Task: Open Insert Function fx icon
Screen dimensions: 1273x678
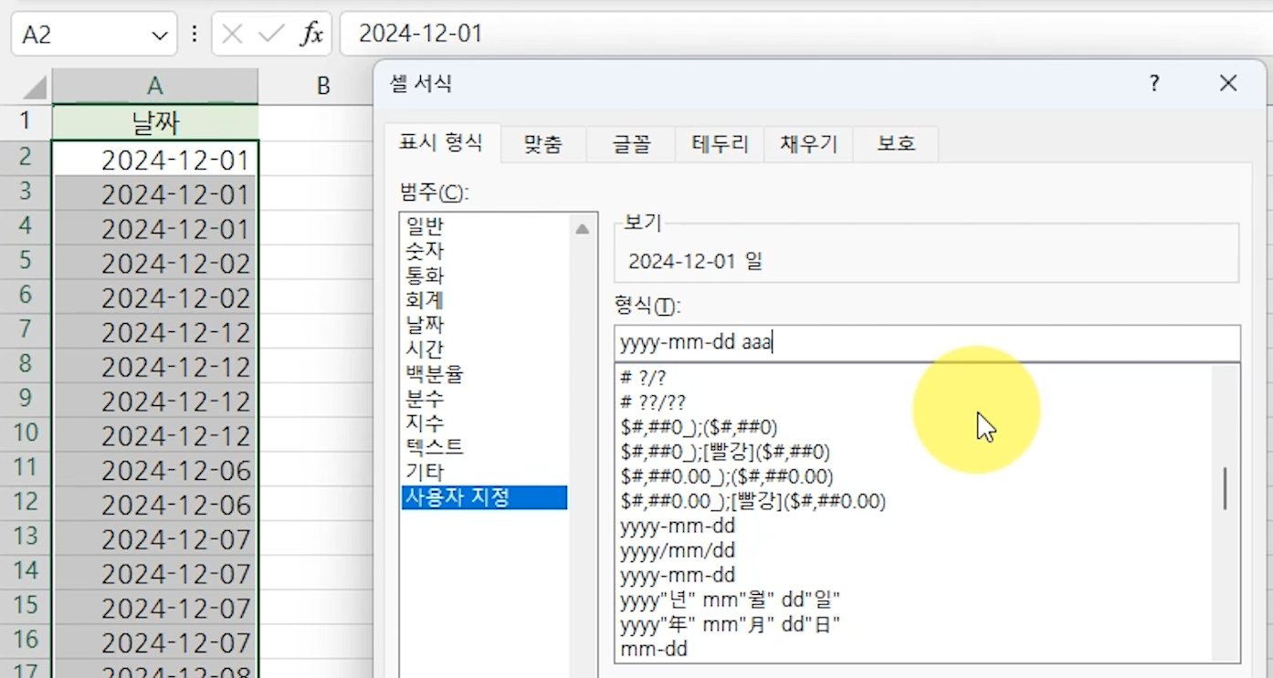Action: [x=312, y=35]
